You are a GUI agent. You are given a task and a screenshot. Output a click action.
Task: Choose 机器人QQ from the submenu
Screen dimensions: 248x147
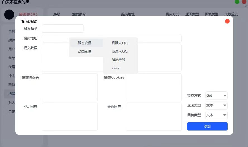[120, 43]
